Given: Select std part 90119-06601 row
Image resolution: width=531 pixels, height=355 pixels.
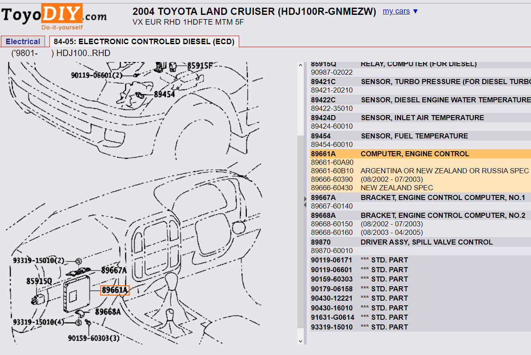Looking at the screenshot, I should pos(421,270).
